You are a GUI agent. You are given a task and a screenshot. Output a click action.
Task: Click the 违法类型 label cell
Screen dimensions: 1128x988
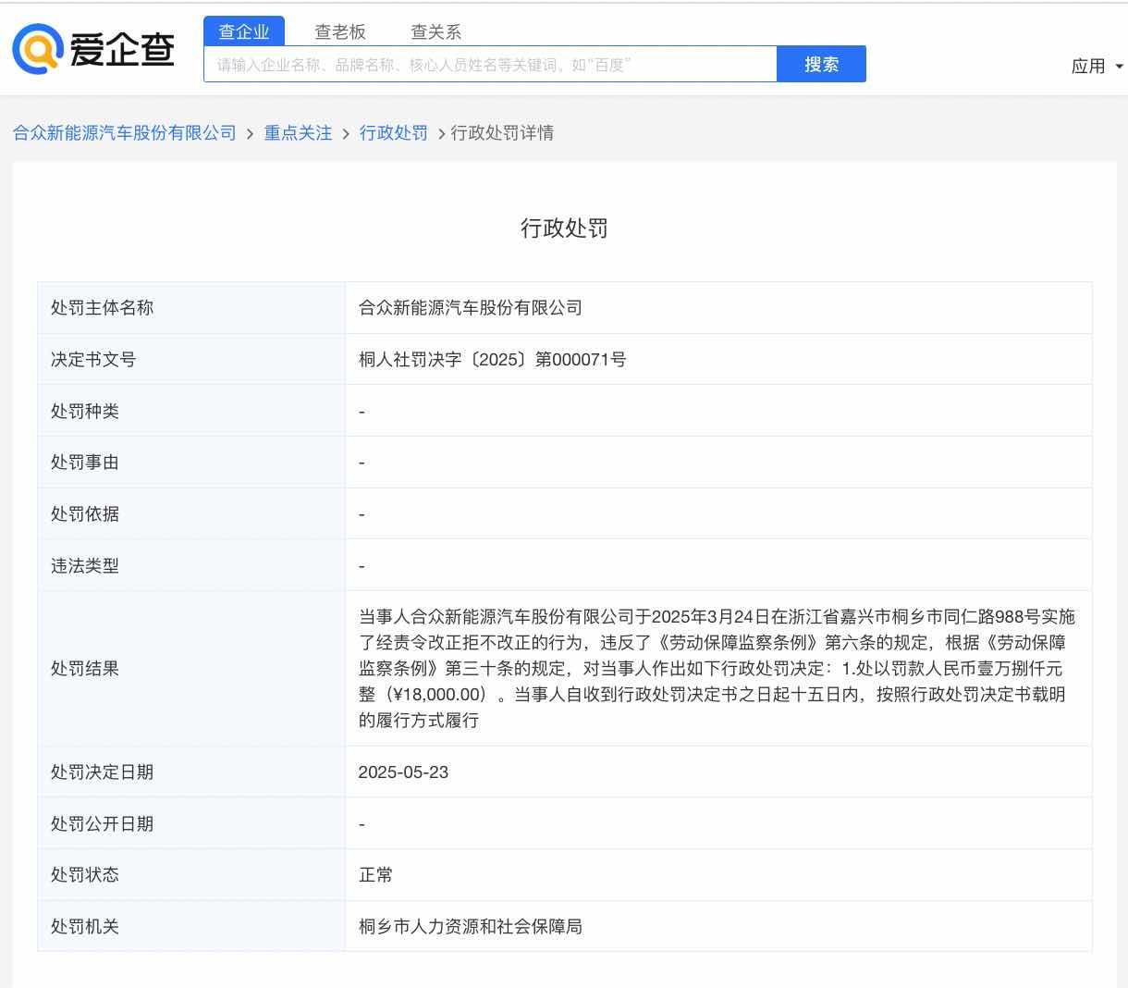coord(191,565)
